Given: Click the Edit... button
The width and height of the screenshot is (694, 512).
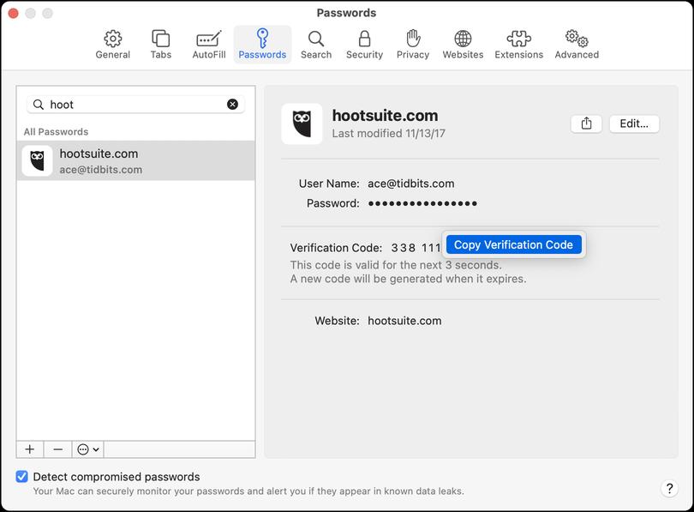Looking at the screenshot, I should (634, 123).
